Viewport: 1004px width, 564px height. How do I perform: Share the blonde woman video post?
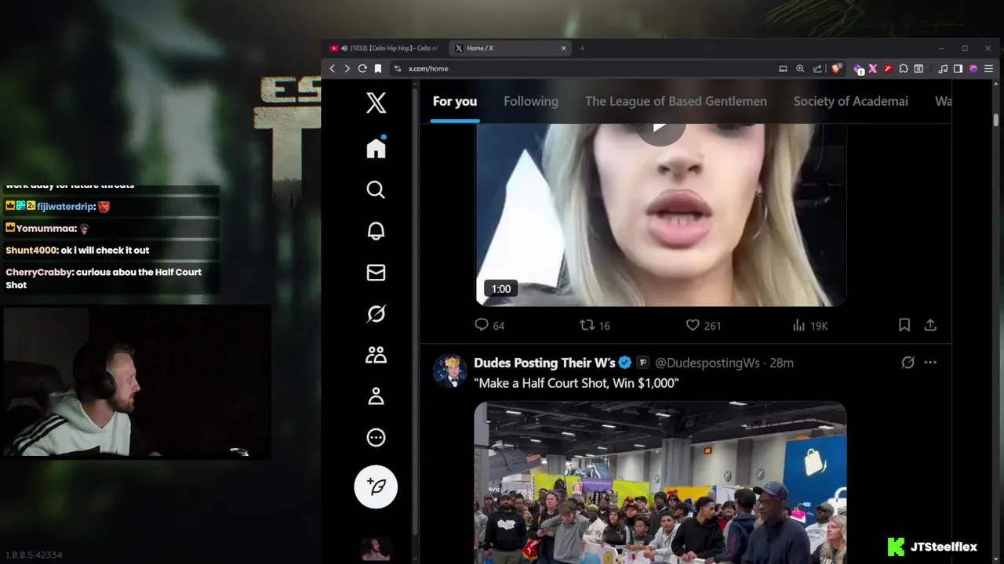(x=930, y=325)
